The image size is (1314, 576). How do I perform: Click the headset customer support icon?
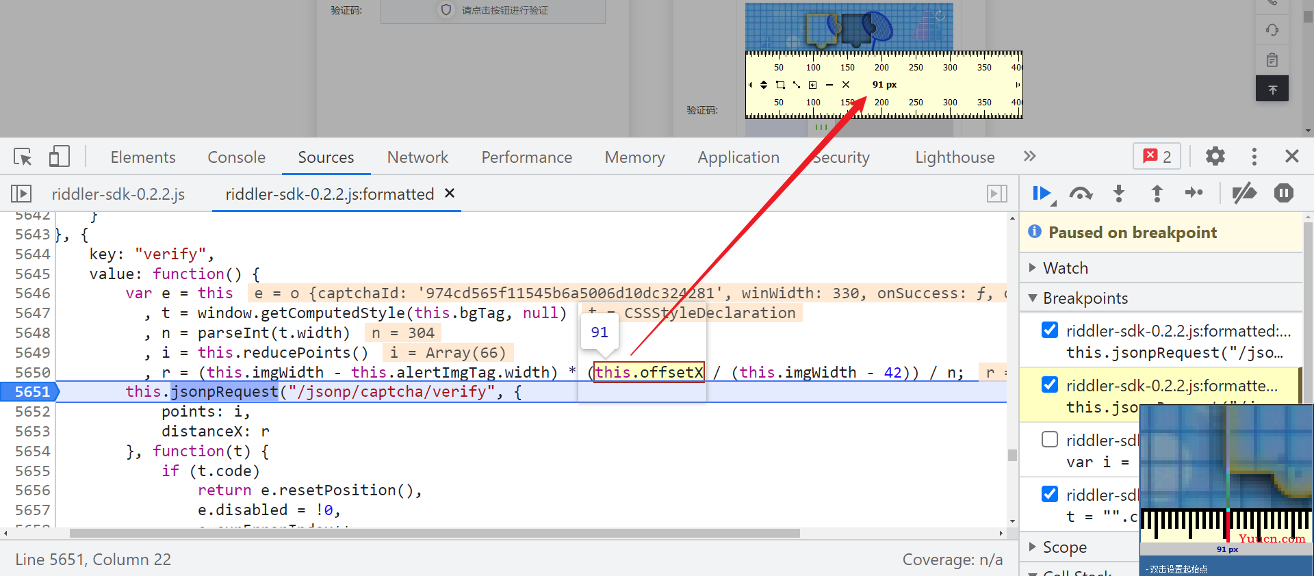pos(1272,29)
